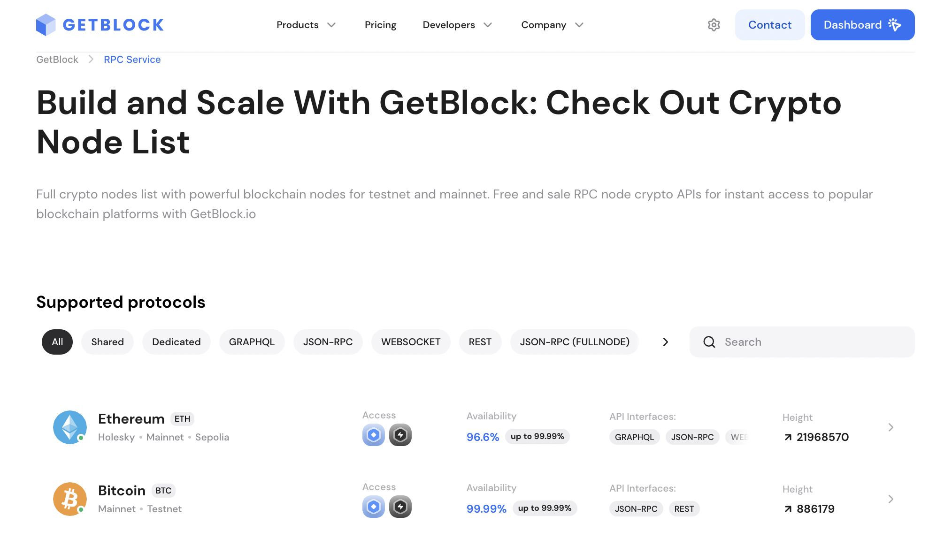Expand the Products dropdown menu

click(306, 25)
